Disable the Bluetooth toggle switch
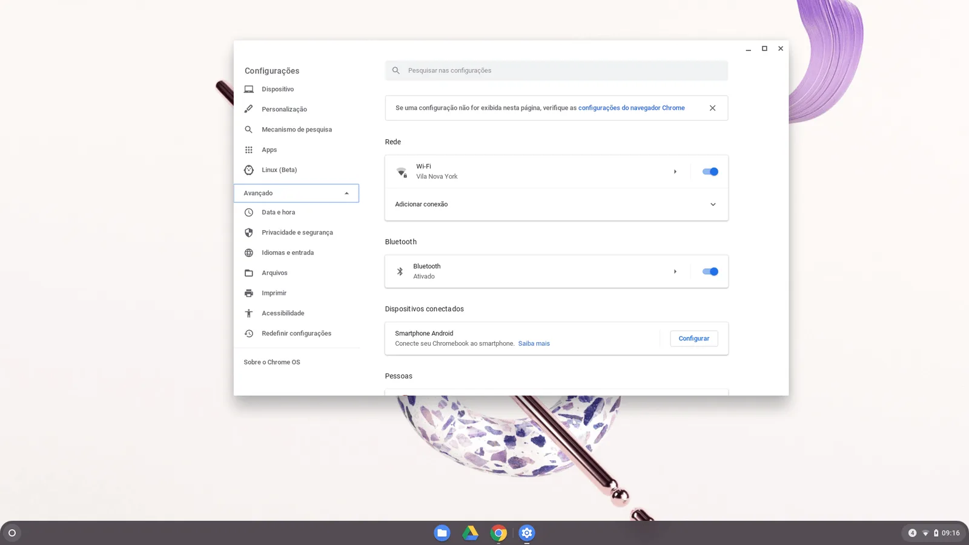 click(710, 271)
